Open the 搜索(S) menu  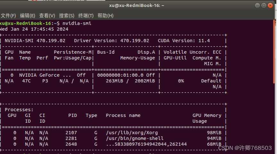(67, 16)
